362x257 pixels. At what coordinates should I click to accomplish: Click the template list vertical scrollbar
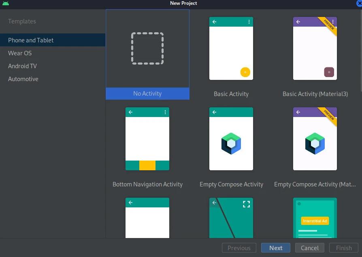click(360, 48)
